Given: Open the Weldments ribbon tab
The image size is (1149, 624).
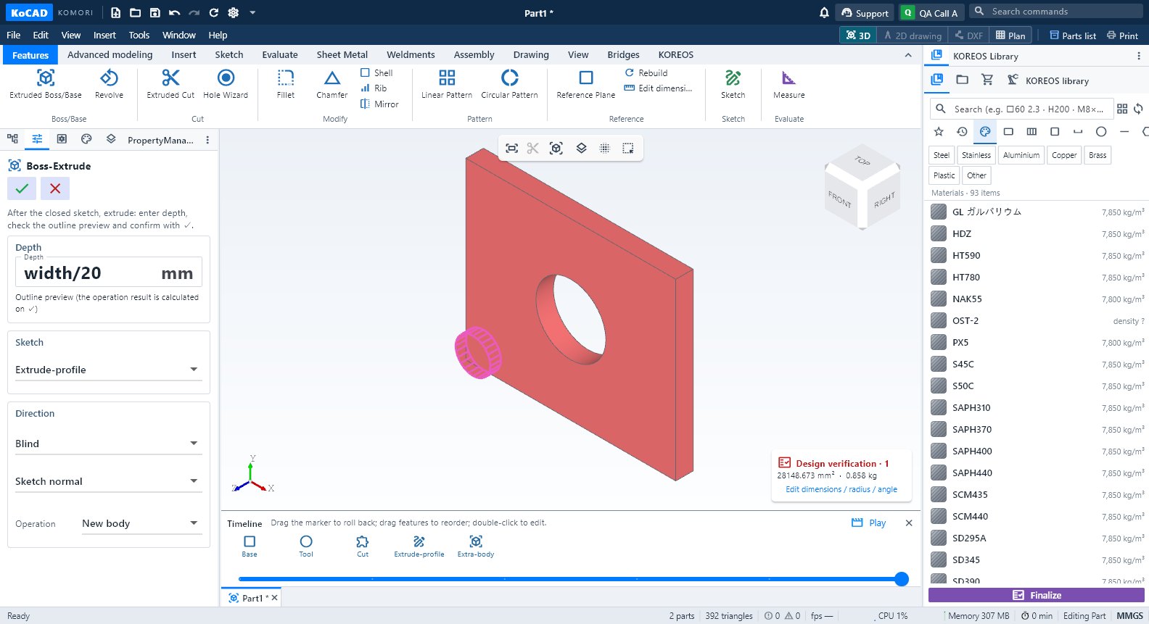Looking at the screenshot, I should click(411, 54).
